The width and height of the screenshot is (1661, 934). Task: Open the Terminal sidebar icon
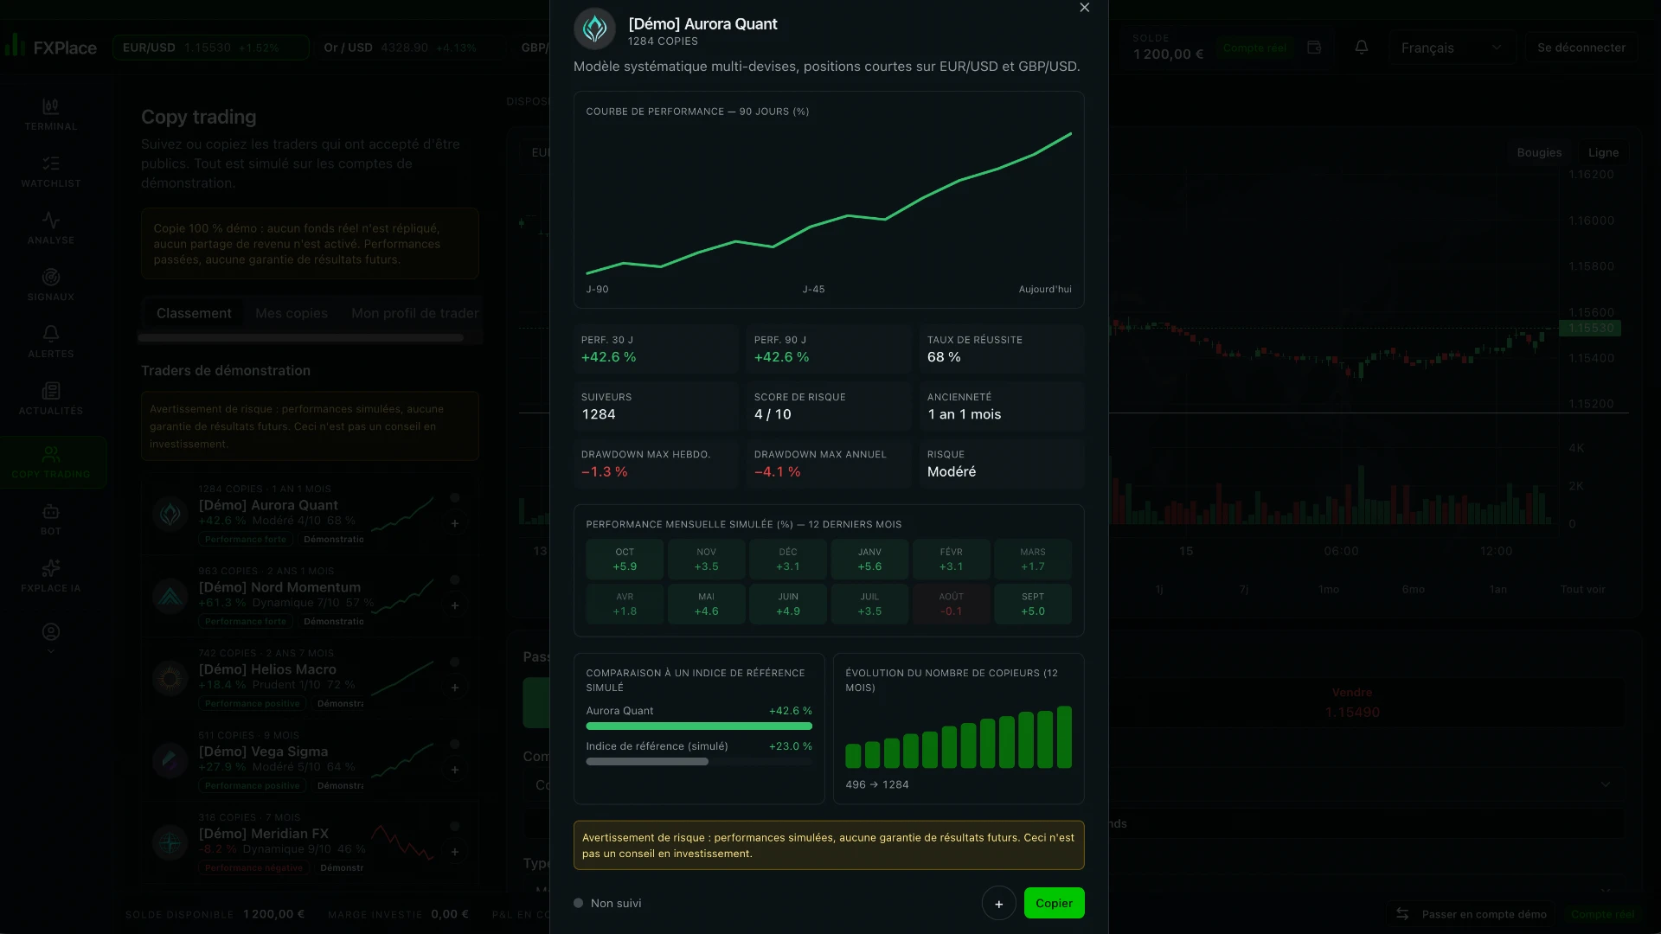[51, 114]
